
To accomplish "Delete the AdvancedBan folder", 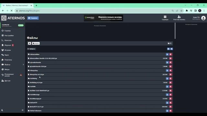I will (170, 54).
